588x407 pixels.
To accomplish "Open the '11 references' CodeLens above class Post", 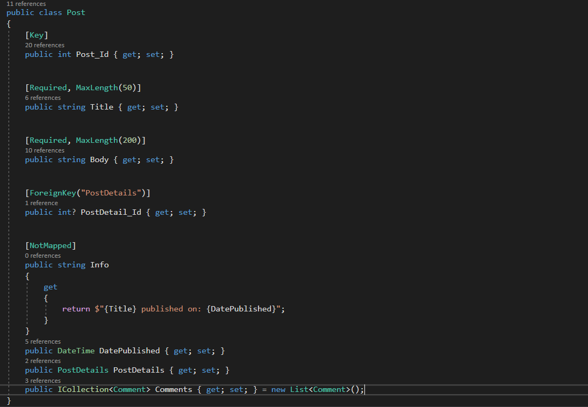I will pos(26,4).
